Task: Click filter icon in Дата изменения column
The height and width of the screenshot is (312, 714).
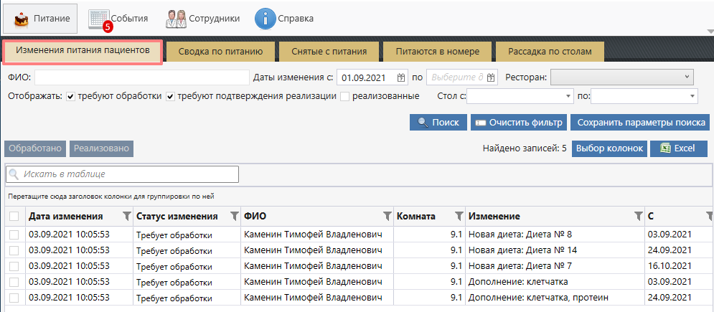Action: 127,216
